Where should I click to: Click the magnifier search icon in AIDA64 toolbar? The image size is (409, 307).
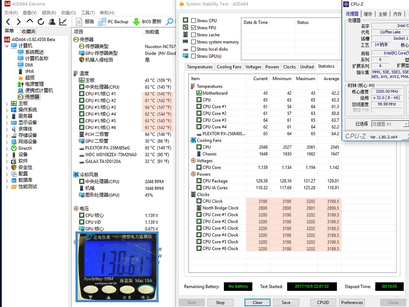[170, 22]
